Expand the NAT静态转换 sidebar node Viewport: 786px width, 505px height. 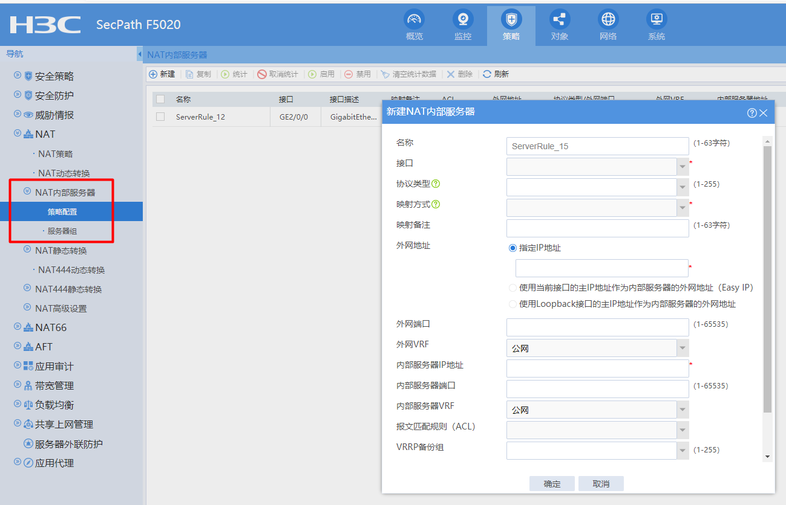[27, 249]
